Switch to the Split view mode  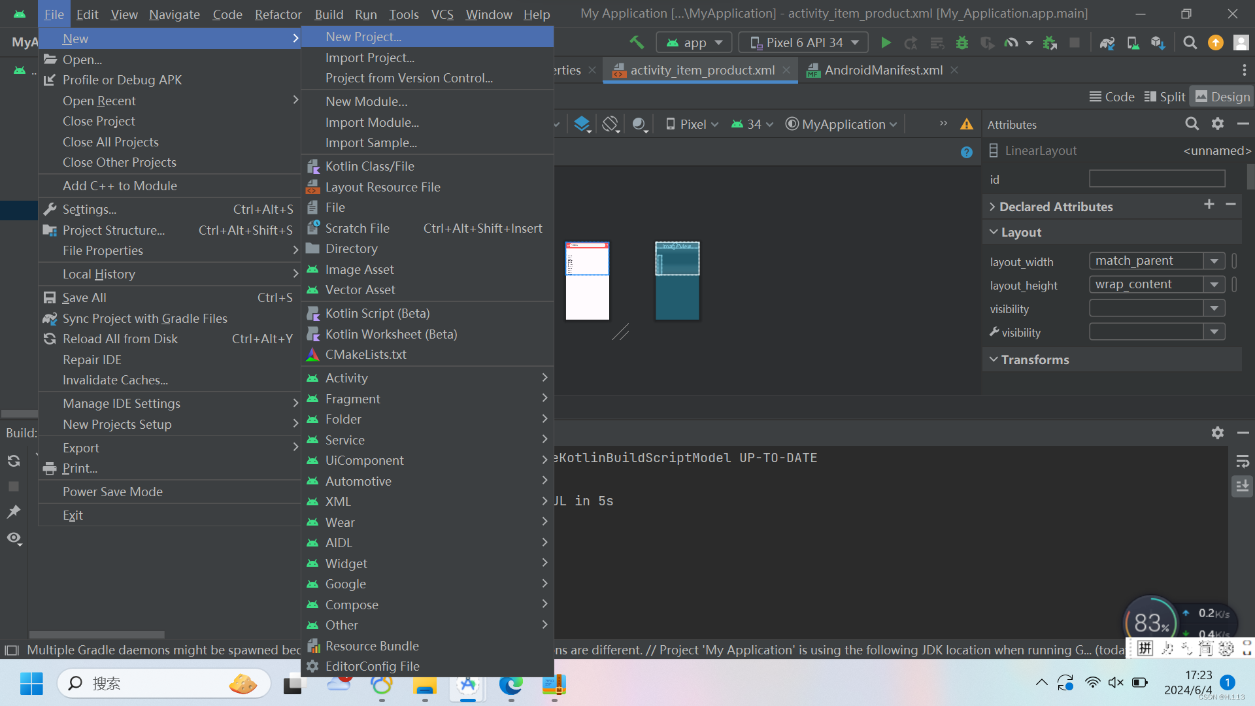coord(1165,97)
